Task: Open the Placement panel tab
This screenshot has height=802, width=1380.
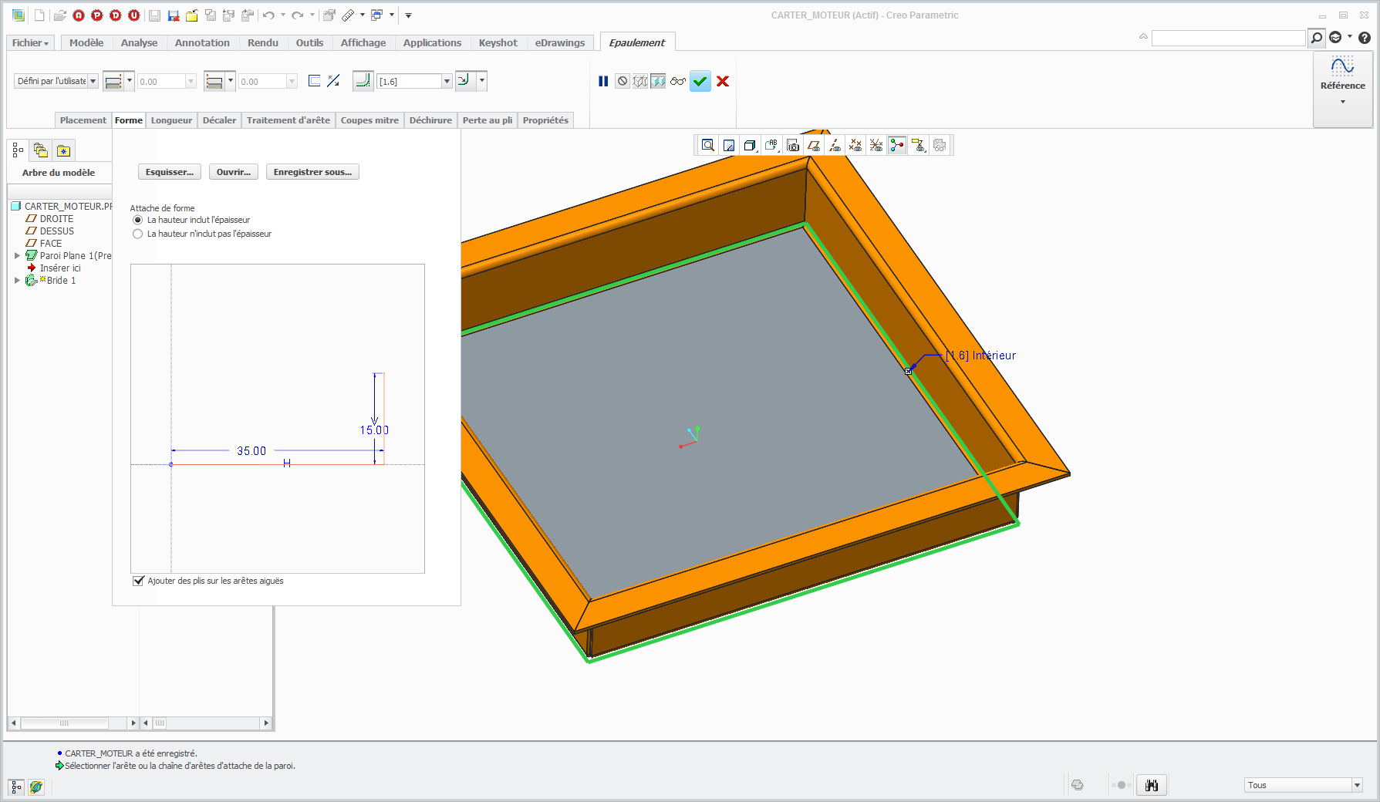Action: click(83, 120)
